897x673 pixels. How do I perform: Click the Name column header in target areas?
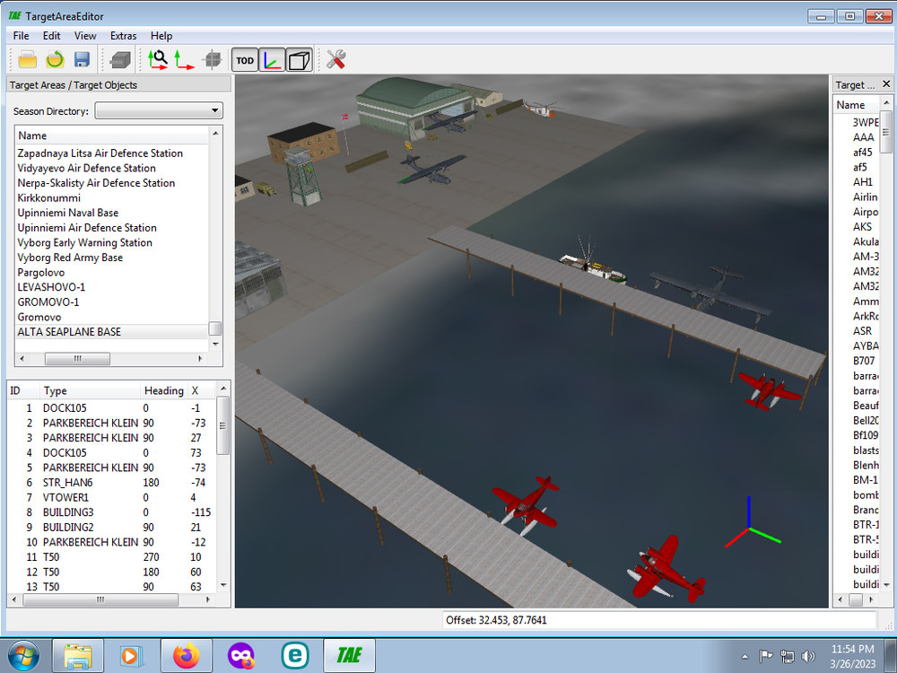(x=112, y=135)
